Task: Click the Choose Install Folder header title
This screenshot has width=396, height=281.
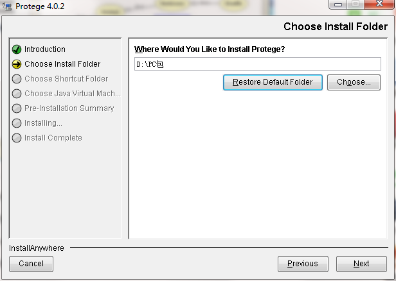Action: [336, 27]
